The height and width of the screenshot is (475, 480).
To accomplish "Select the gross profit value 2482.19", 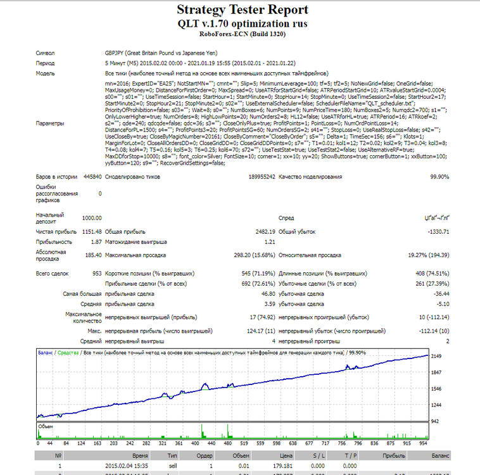I will [x=265, y=232].
